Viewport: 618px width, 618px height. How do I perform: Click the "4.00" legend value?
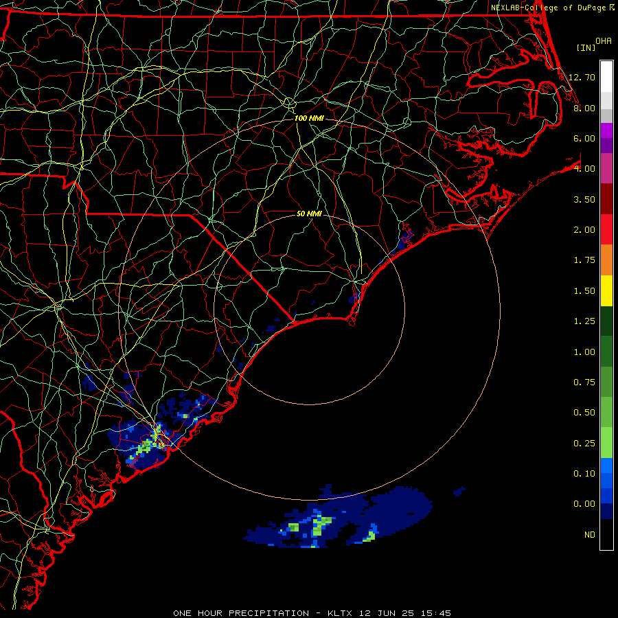[584, 169]
